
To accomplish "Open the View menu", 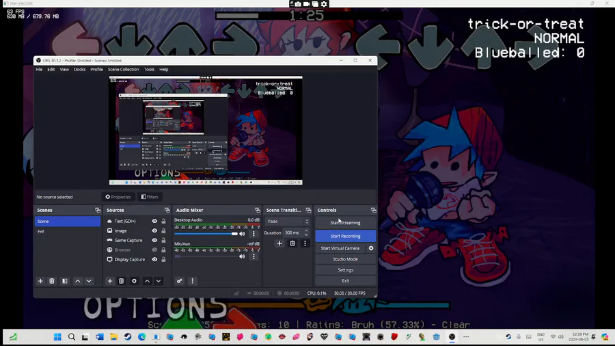I will point(64,70).
